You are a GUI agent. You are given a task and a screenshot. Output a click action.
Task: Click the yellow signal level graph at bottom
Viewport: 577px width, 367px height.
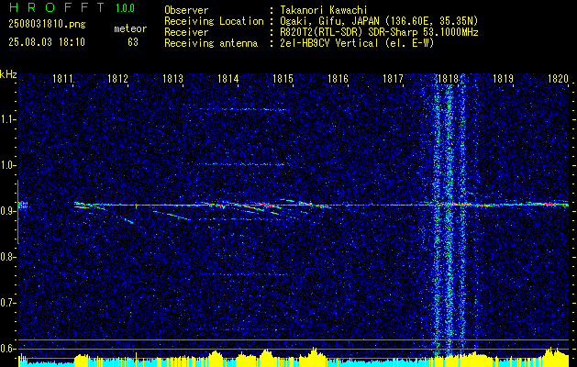[x=294, y=359]
